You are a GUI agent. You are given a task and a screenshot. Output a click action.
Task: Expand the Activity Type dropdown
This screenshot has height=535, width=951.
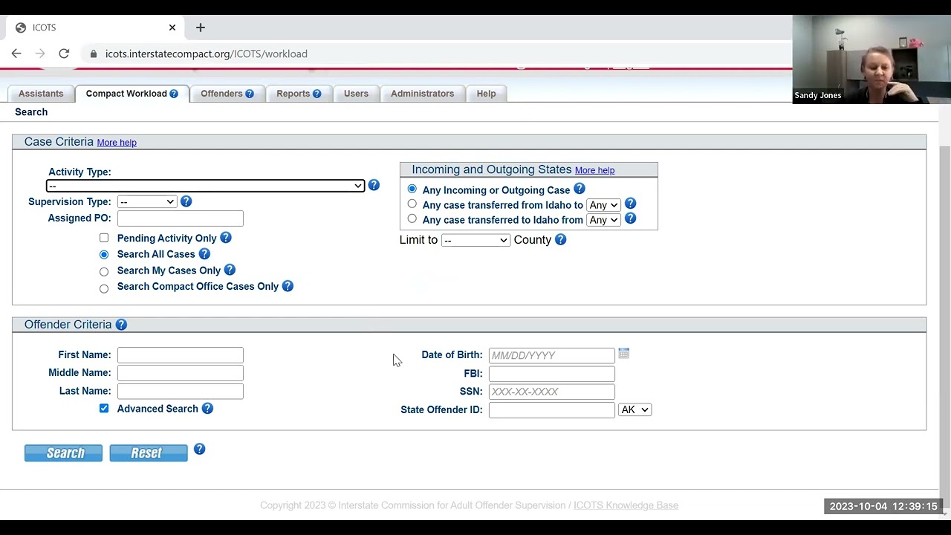coord(205,186)
